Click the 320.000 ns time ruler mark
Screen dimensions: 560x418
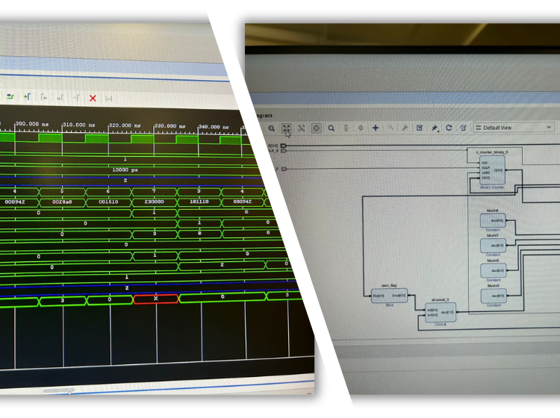[125, 125]
